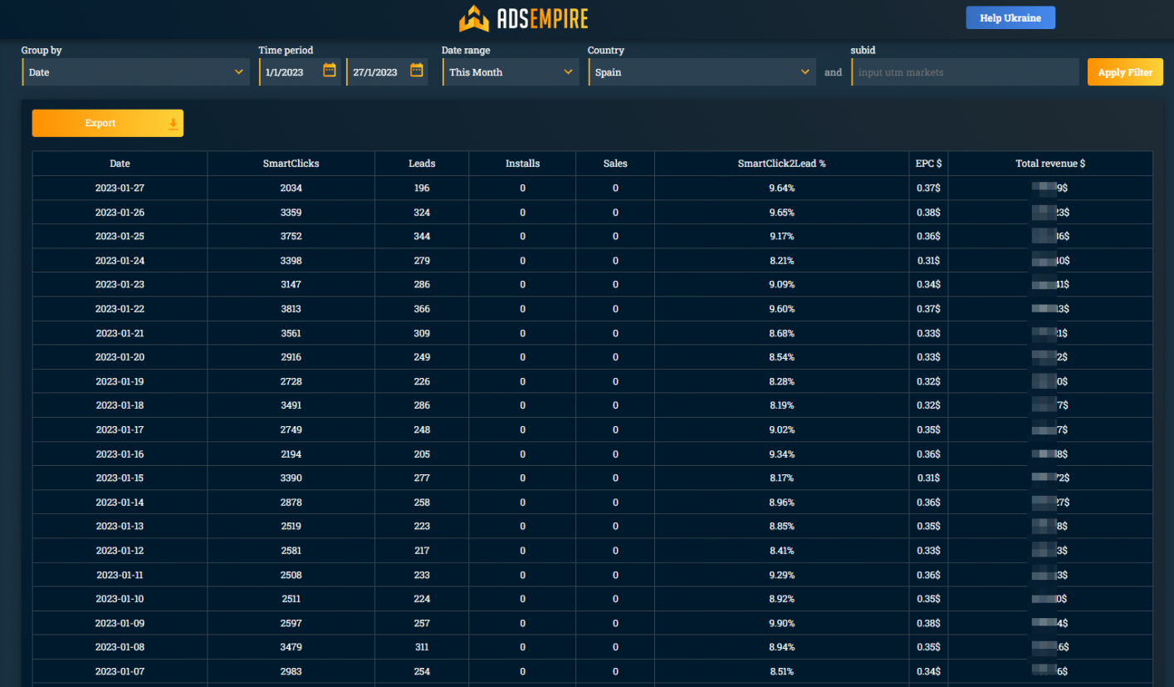Click Leads value 196
1174x687 pixels.
point(422,188)
